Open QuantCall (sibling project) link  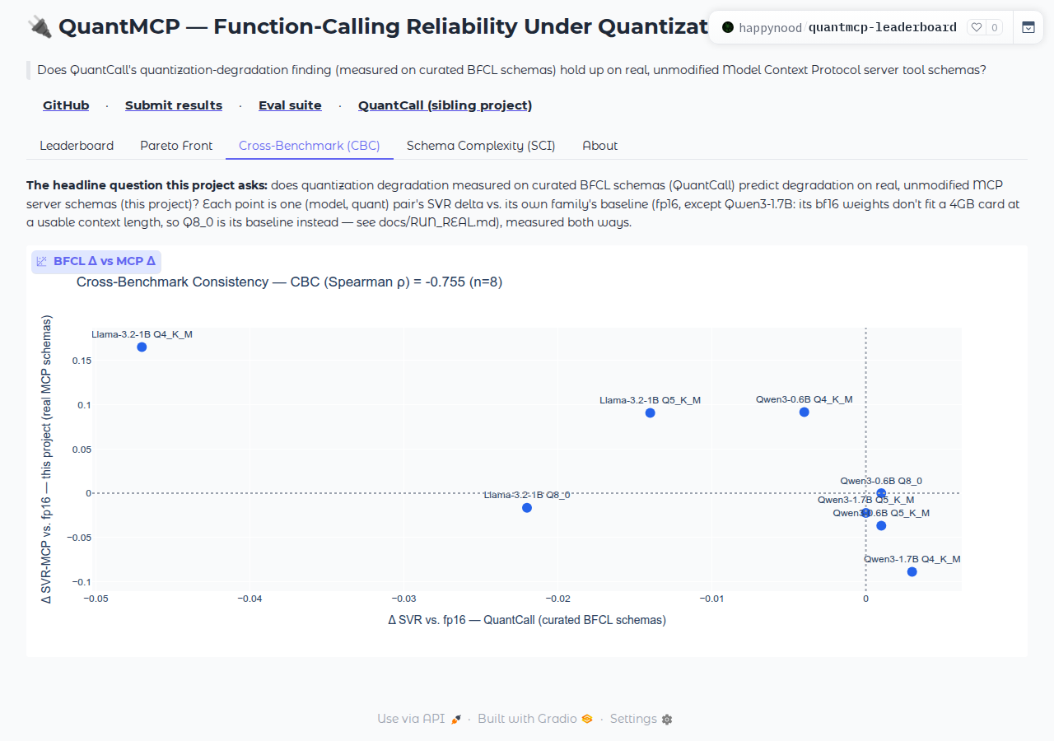coord(445,105)
